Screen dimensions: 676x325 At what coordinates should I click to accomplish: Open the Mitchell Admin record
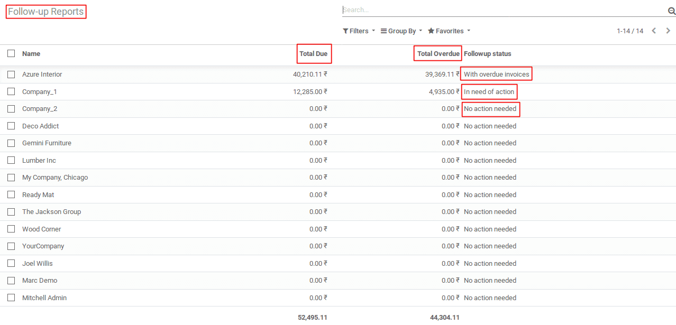[44, 298]
